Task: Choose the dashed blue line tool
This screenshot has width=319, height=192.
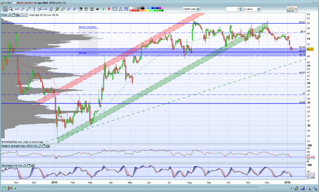Action: click(69, 9)
